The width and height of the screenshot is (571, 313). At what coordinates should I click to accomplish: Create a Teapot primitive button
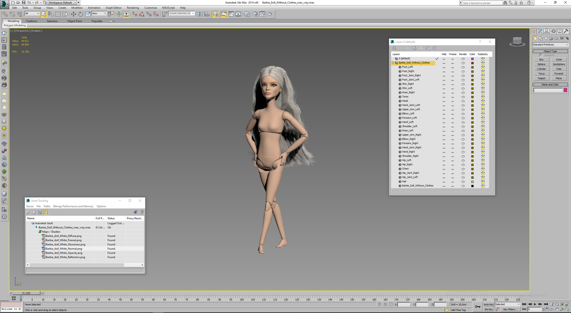(x=541, y=78)
